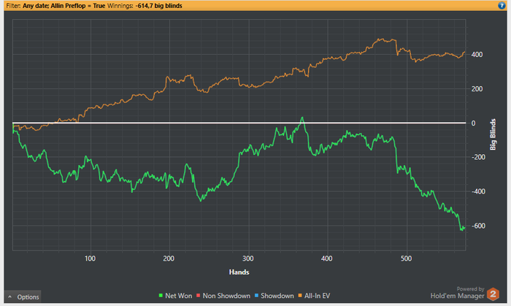Viewport: 511px width, 306px height.
Task: Click the 400 big blinds axis label
Action: (x=477, y=55)
